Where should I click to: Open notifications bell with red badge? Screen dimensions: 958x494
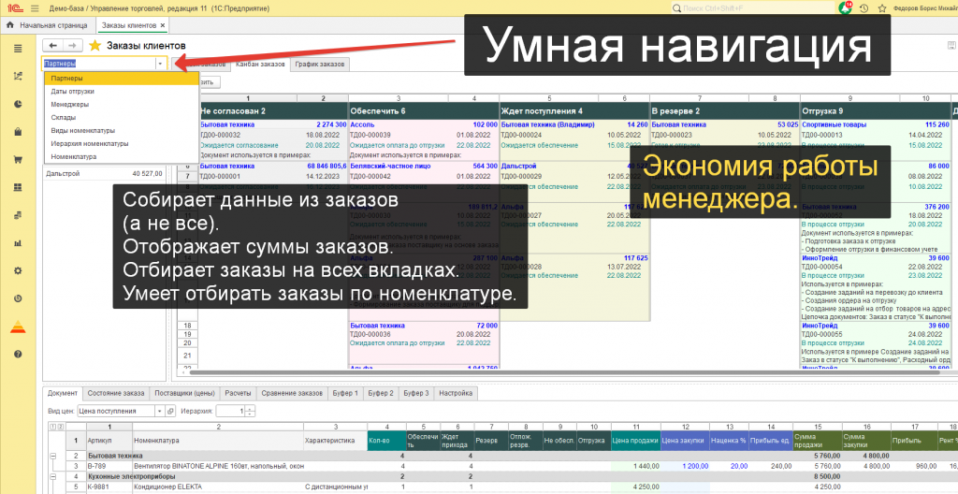(846, 8)
